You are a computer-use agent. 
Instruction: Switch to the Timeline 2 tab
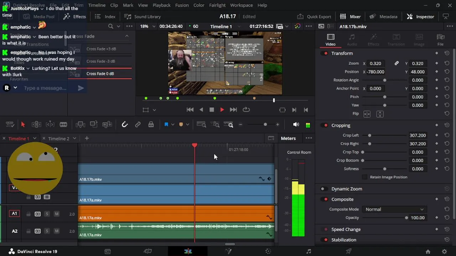(58, 139)
